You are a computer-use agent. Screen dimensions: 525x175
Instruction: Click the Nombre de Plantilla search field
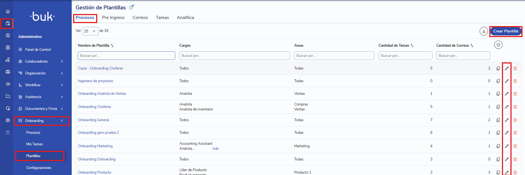pos(126,55)
